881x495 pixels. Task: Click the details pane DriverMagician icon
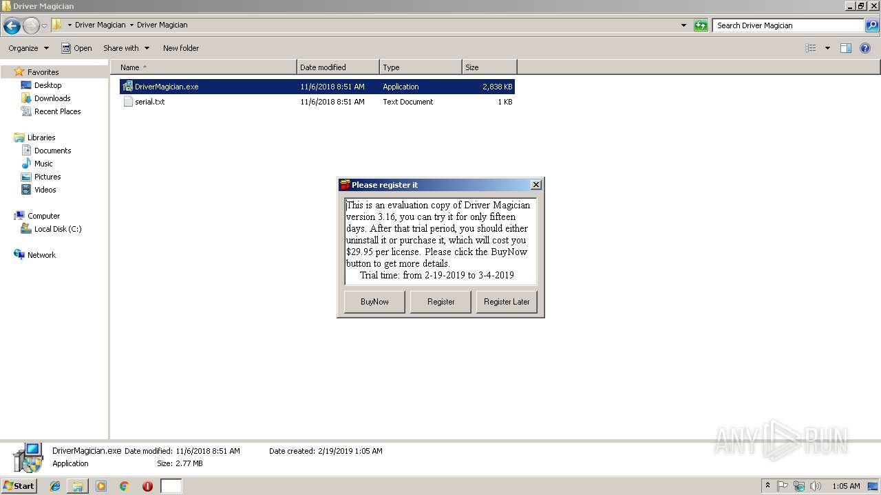click(28, 458)
